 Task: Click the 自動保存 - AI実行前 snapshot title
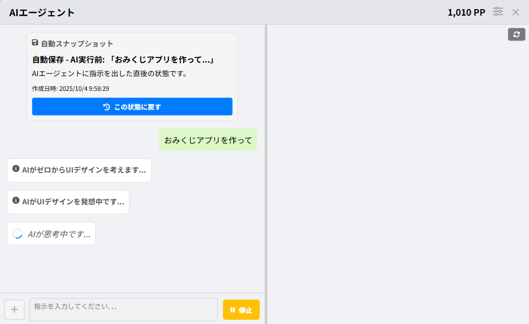pos(124,60)
